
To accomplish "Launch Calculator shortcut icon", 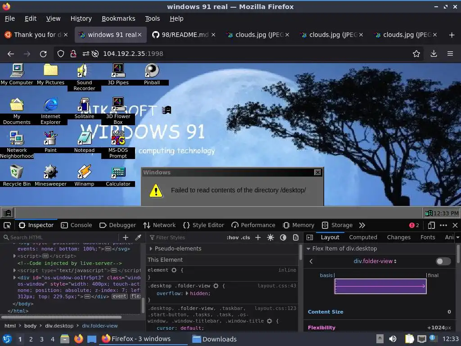I will pos(118,176).
